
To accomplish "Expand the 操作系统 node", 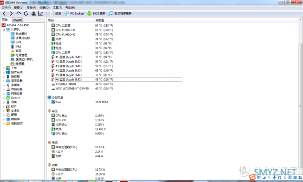I will click(4, 72).
